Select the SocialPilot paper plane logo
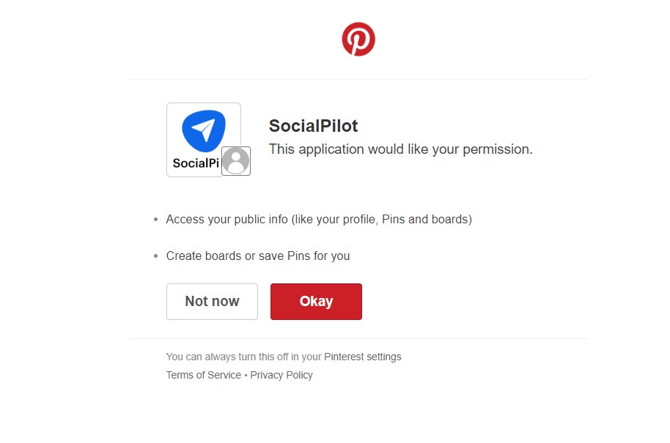This screenshot has height=443, width=670. [204, 132]
